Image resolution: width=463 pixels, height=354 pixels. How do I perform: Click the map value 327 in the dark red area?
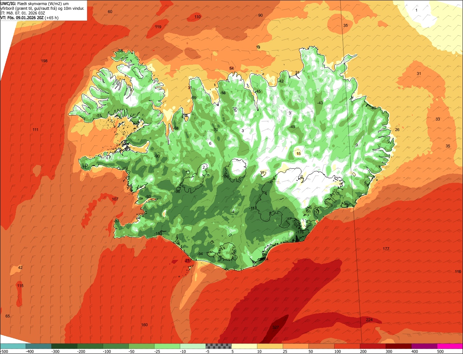pyautogui.click(x=276, y=327)
